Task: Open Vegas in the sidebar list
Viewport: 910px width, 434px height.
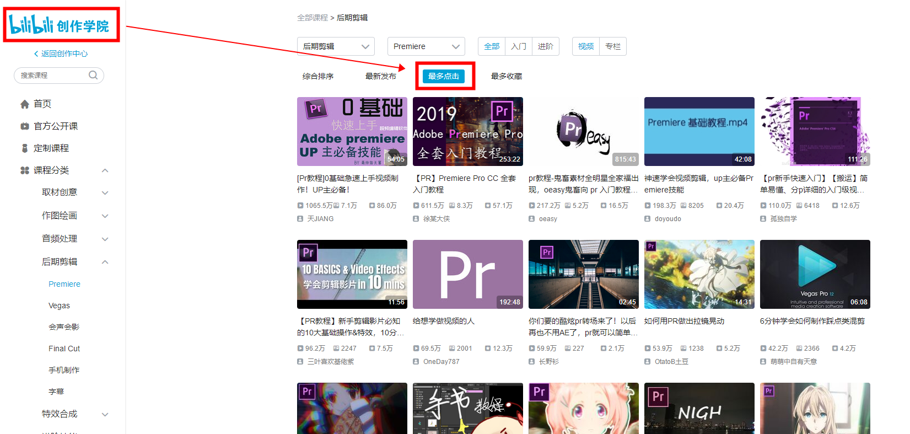Action: coord(59,306)
